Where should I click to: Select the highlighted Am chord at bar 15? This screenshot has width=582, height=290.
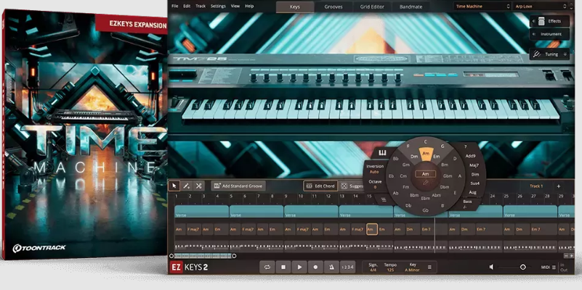point(372,229)
